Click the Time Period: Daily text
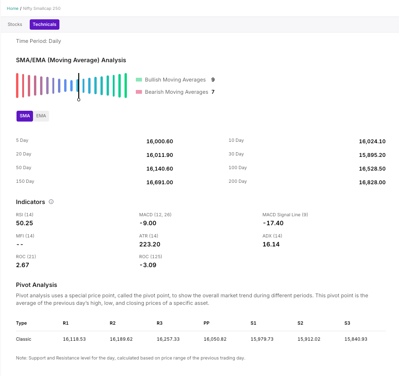 (x=38, y=41)
